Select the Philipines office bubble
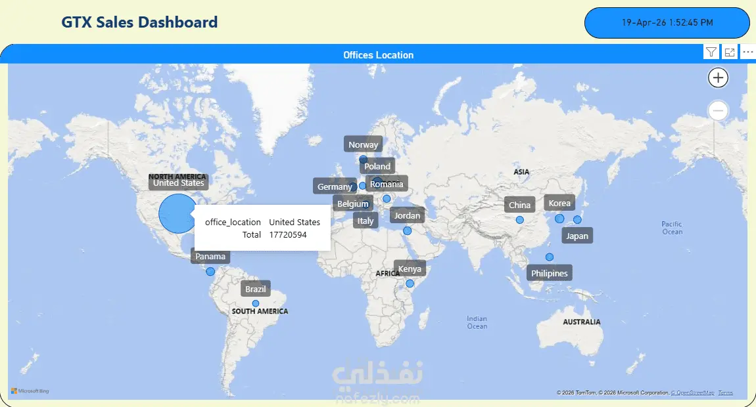756x407 pixels. click(549, 257)
